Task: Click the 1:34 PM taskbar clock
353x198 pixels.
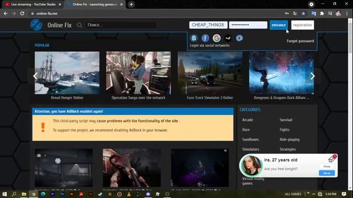Action: click(x=331, y=194)
